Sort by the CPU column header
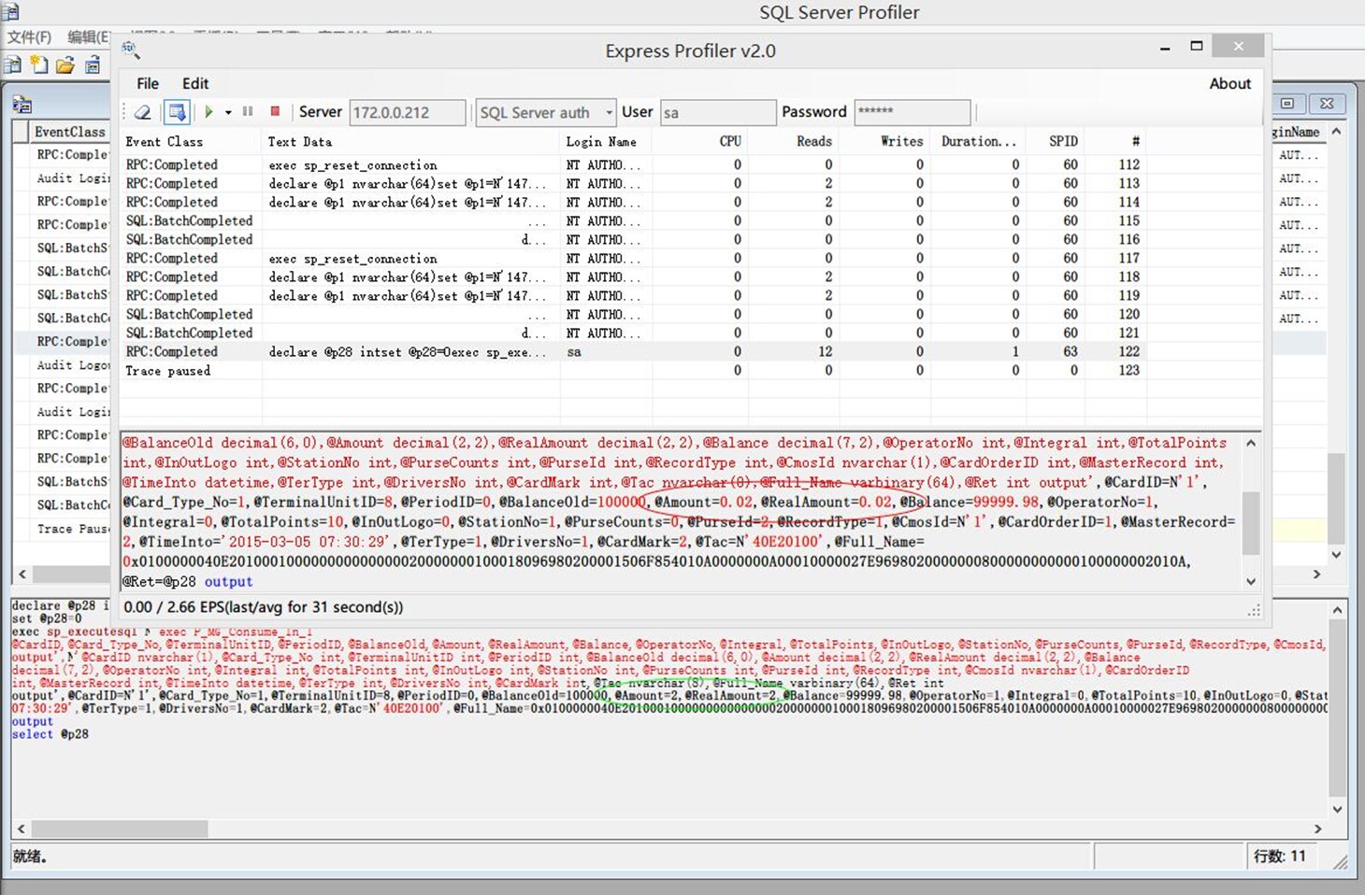 pos(700,141)
